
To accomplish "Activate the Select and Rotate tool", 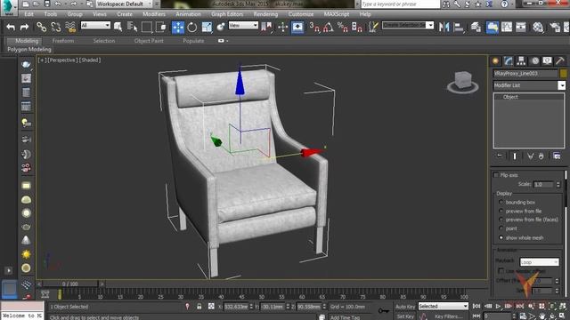I will [192, 28].
